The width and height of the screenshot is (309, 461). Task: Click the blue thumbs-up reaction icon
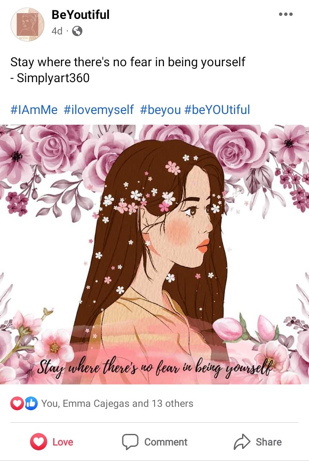[31, 403]
